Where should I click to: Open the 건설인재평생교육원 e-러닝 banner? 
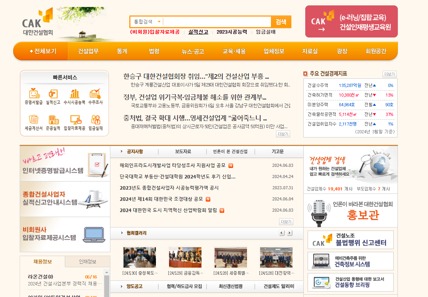coord(351,22)
